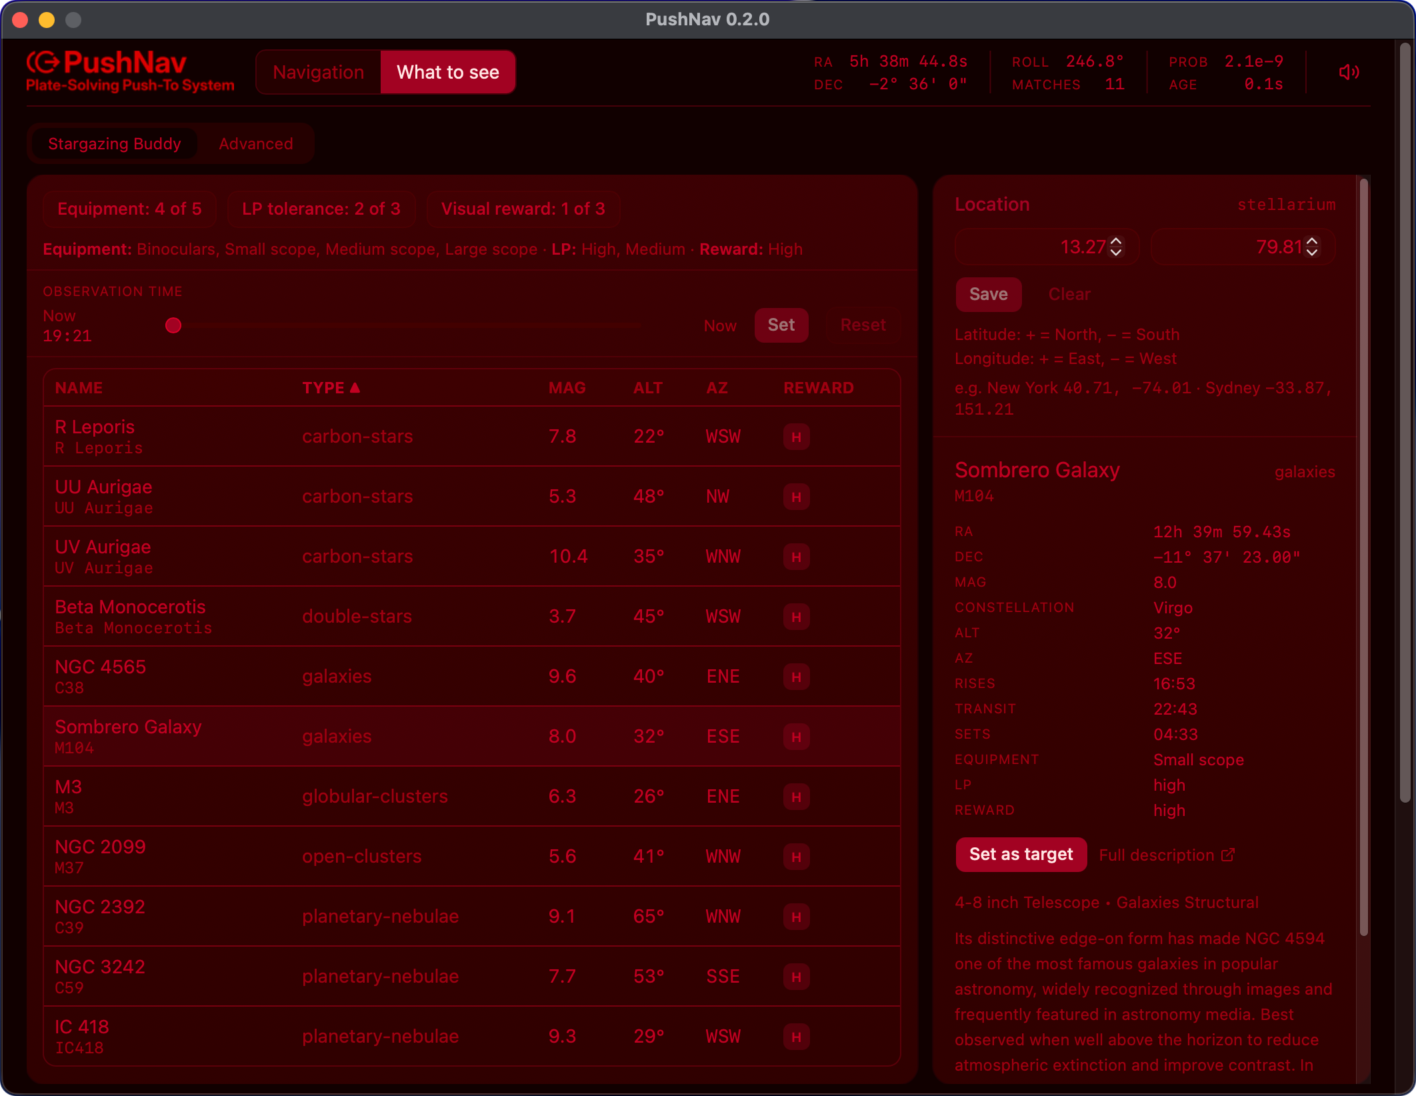Click the H reward badge for UU Aurigae
This screenshot has height=1096, width=1416.
pyautogui.click(x=796, y=497)
